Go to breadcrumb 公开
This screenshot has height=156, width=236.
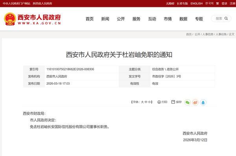(x=197, y=34)
